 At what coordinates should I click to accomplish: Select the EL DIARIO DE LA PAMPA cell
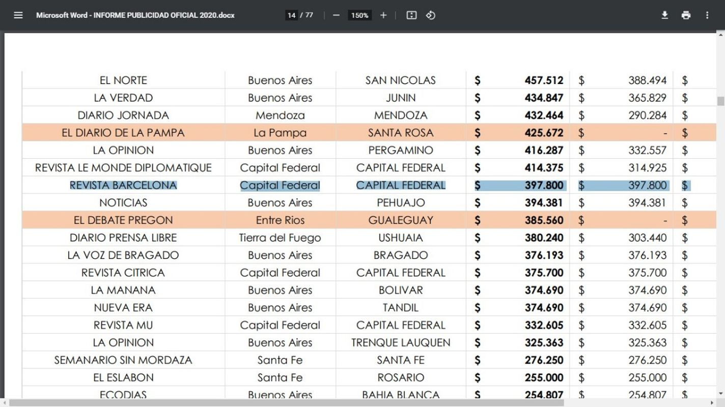click(x=123, y=133)
